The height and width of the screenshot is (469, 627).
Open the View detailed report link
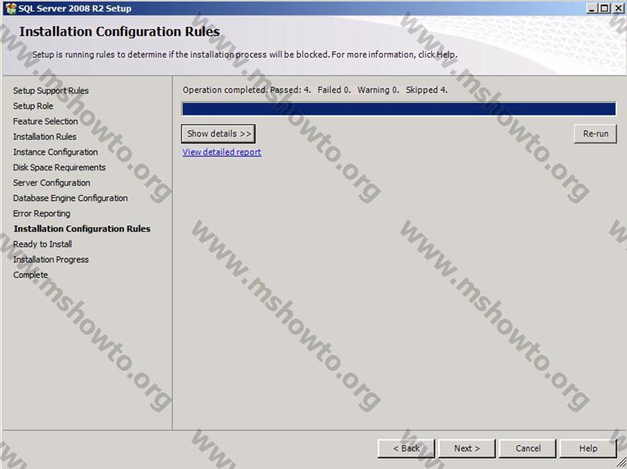click(222, 152)
